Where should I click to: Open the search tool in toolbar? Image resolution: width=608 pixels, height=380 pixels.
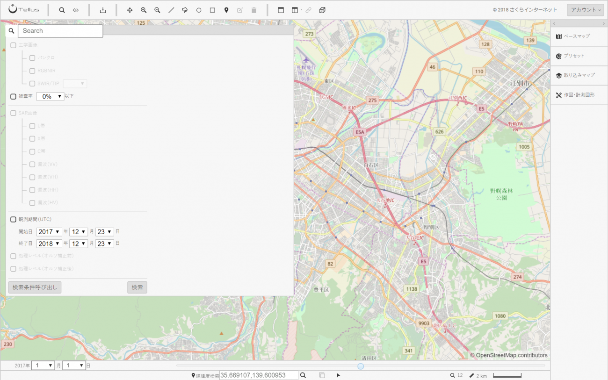pos(62,10)
